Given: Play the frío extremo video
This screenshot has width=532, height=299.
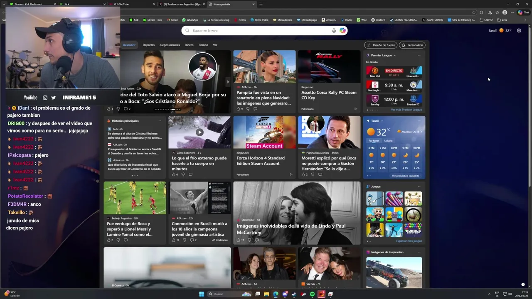Looking at the screenshot, I should click(199, 132).
